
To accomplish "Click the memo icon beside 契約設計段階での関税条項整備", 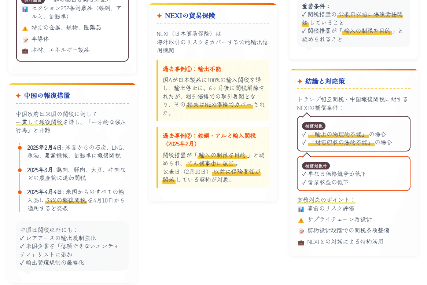I will coord(301,231).
